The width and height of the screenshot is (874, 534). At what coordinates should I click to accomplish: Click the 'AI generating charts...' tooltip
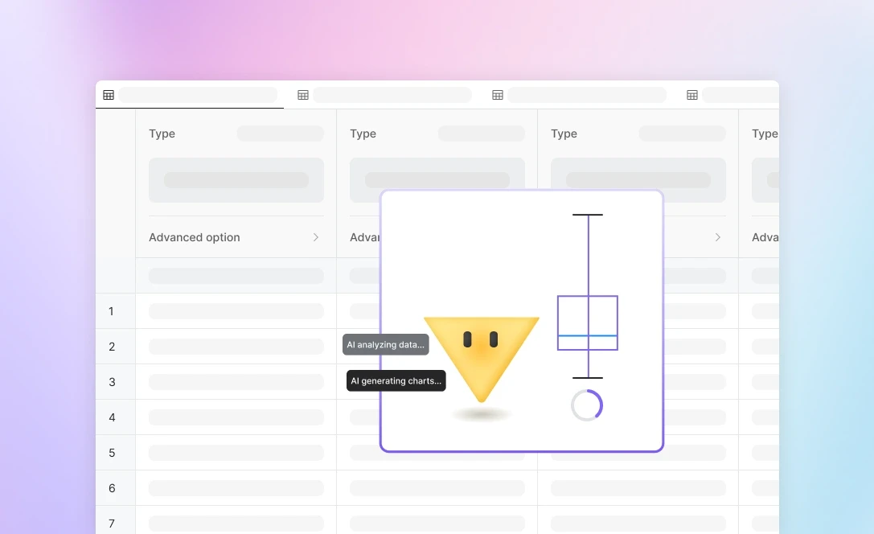[396, 380]
